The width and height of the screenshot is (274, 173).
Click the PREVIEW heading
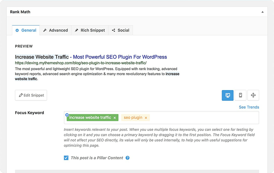click(24, 46)
